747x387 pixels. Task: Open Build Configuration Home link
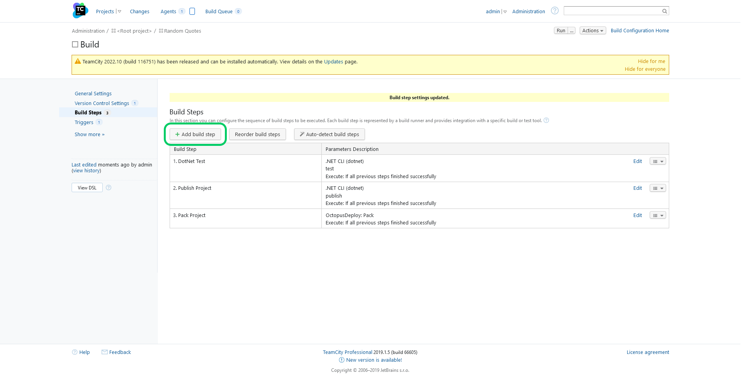pyautogui.click(x=640, y=30)
